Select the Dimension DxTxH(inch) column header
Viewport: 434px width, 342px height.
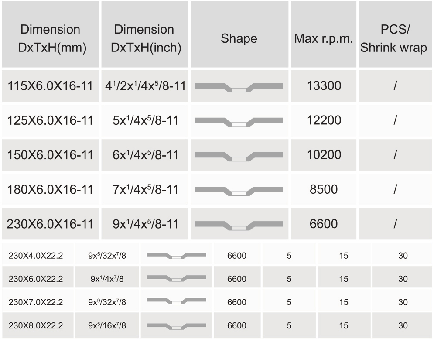(x=145, y=38)
